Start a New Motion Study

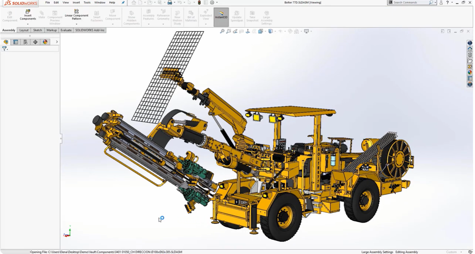177,18
